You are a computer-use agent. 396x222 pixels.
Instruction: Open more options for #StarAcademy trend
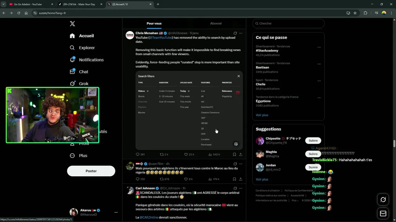(319, 47)
